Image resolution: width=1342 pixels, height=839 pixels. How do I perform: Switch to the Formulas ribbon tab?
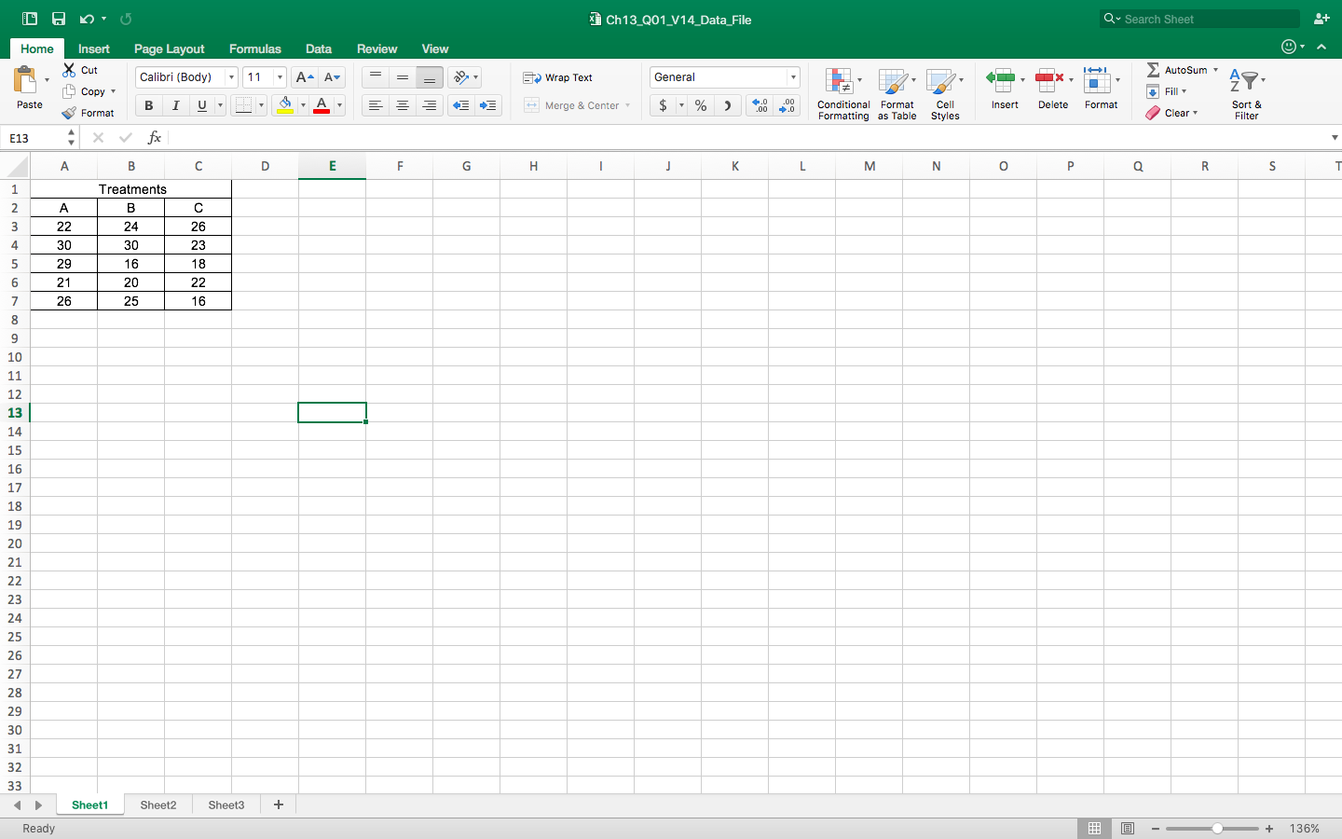254,48
